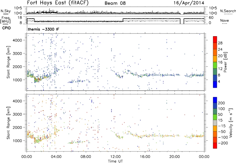
Task: Click the "Time UT" axis label
Action: point(115,161)
